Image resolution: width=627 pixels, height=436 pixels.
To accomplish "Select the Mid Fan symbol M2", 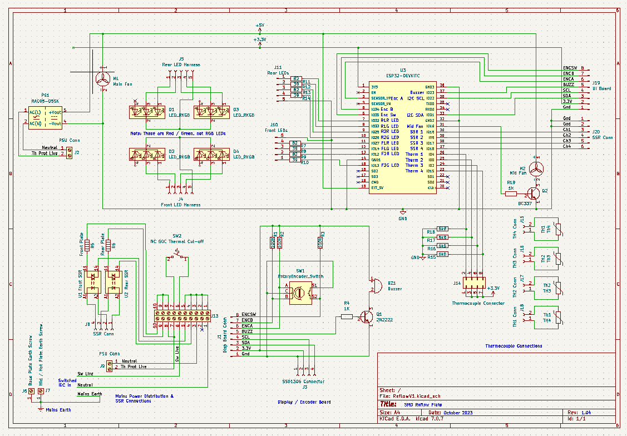I will 537,169.
